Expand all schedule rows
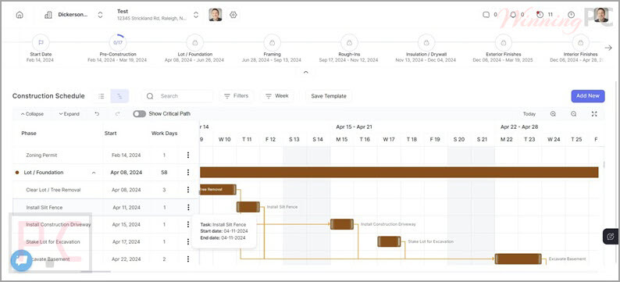 [x=69, y=114]
